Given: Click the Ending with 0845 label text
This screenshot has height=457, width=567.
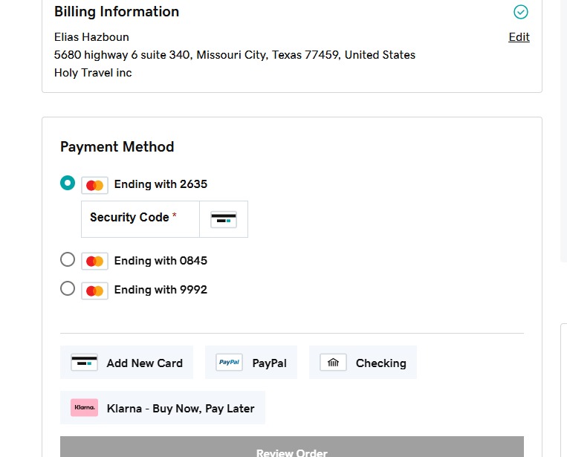Looking at the screenshot, I should tap(161, 261).
